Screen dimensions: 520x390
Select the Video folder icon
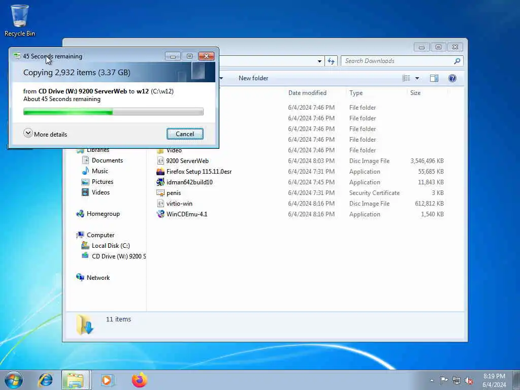coord(160,151)
